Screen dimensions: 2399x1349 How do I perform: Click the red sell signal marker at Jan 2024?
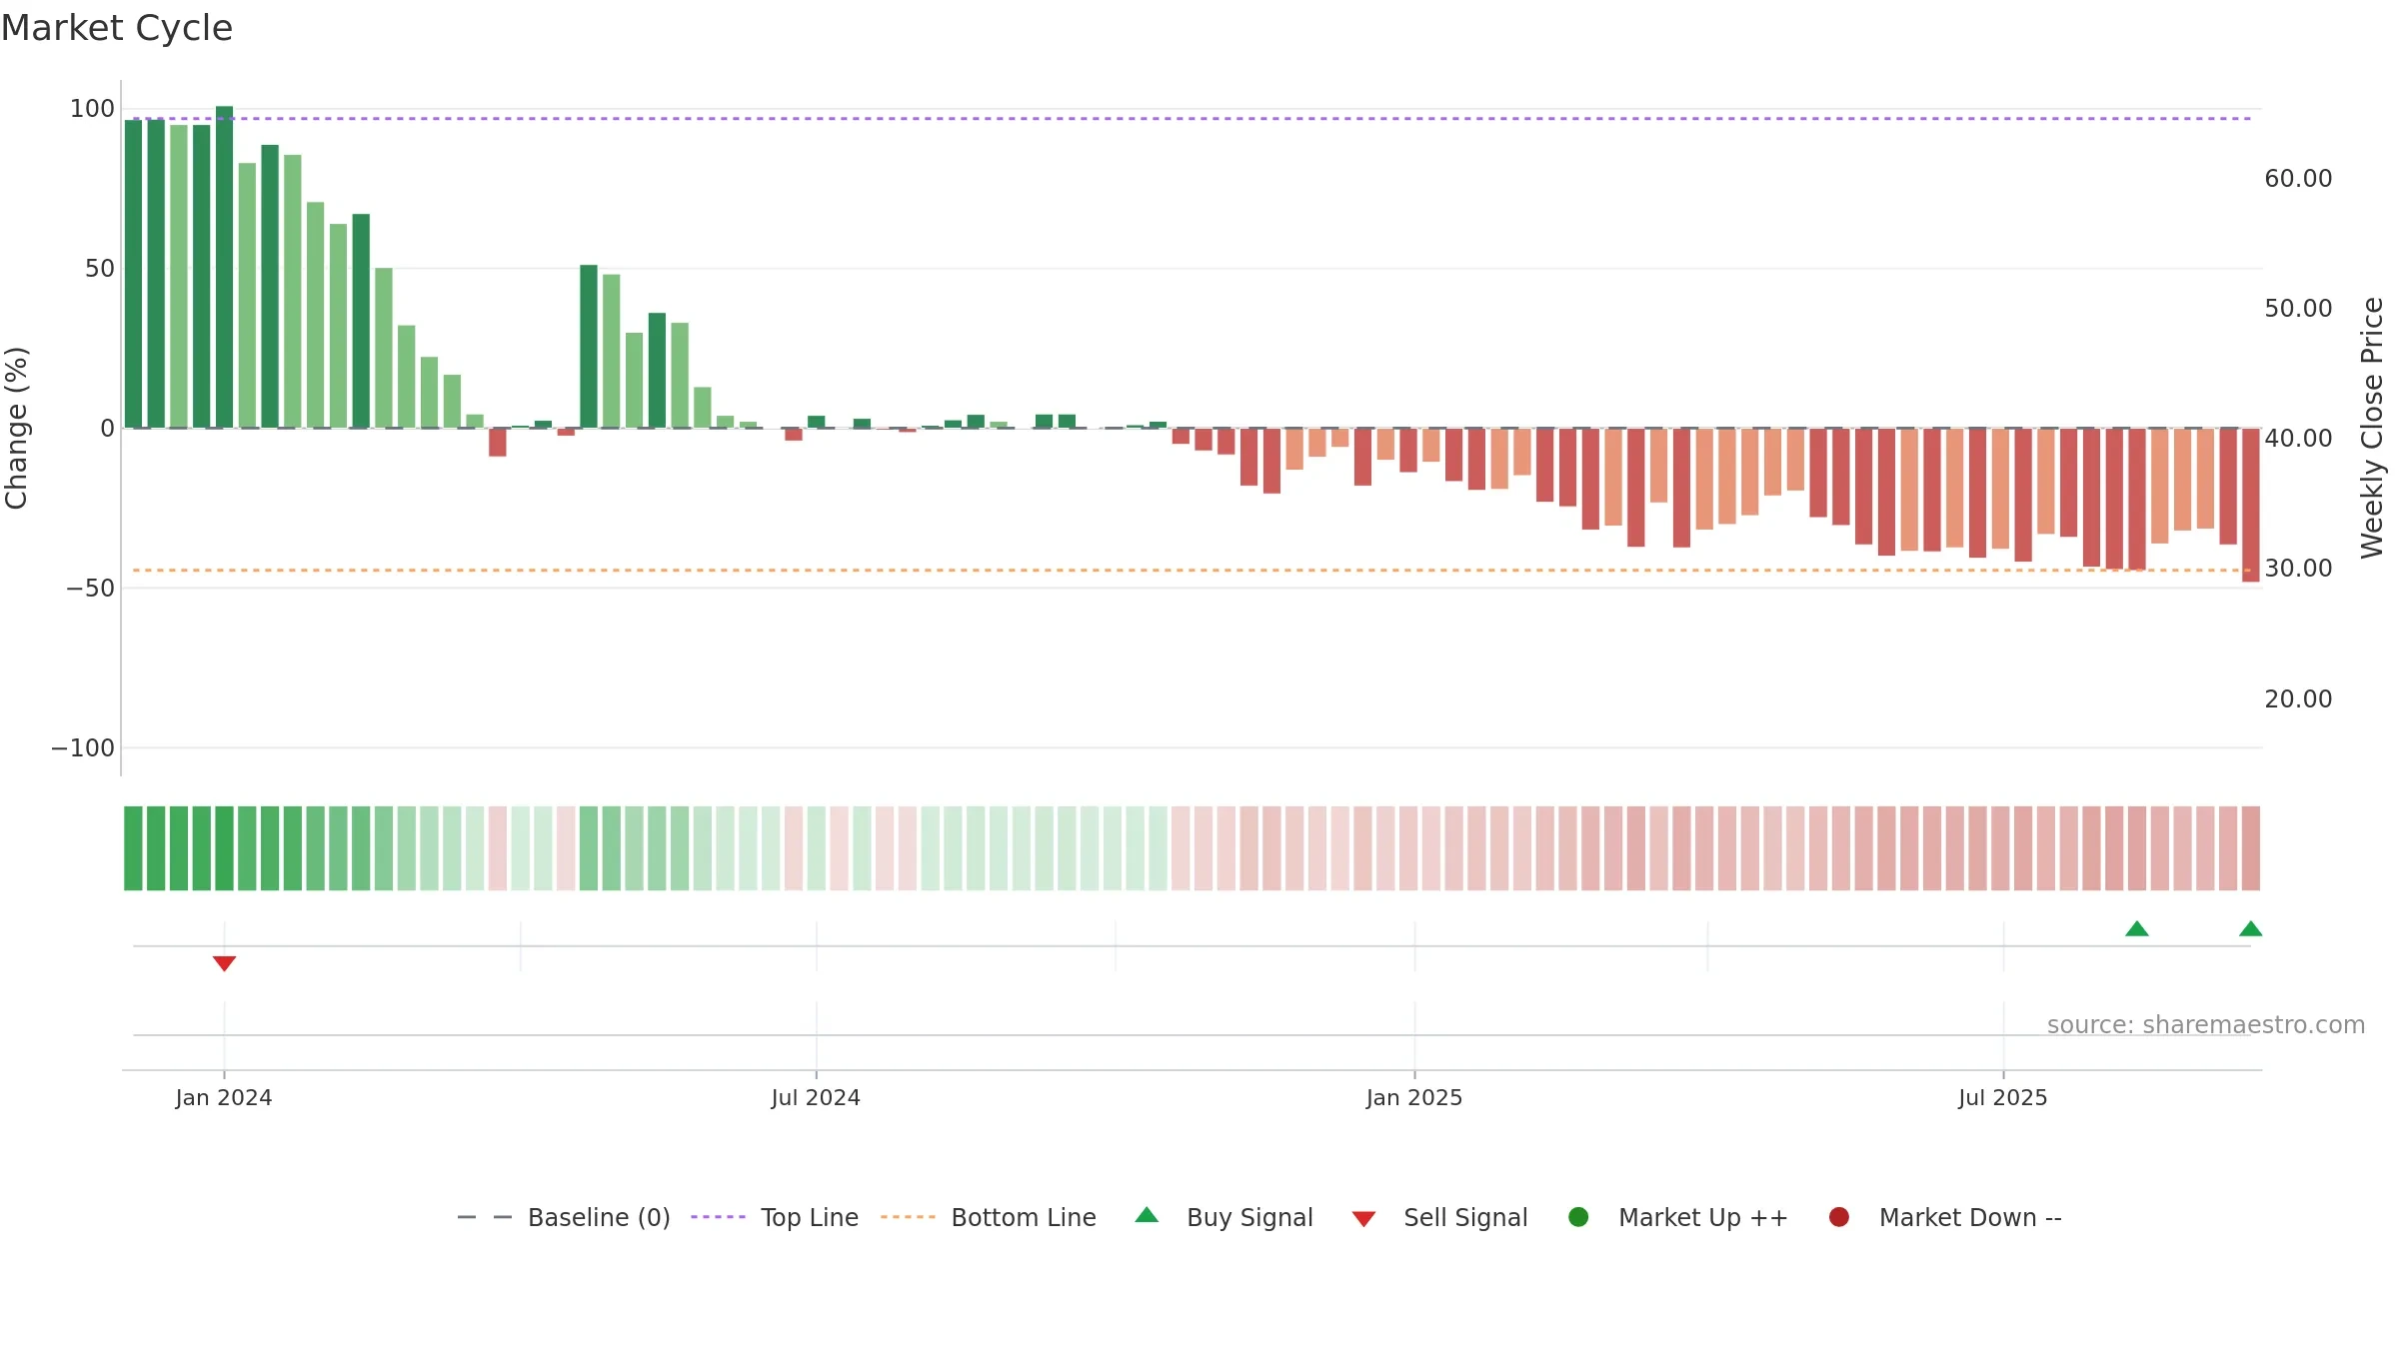(224, 963)
